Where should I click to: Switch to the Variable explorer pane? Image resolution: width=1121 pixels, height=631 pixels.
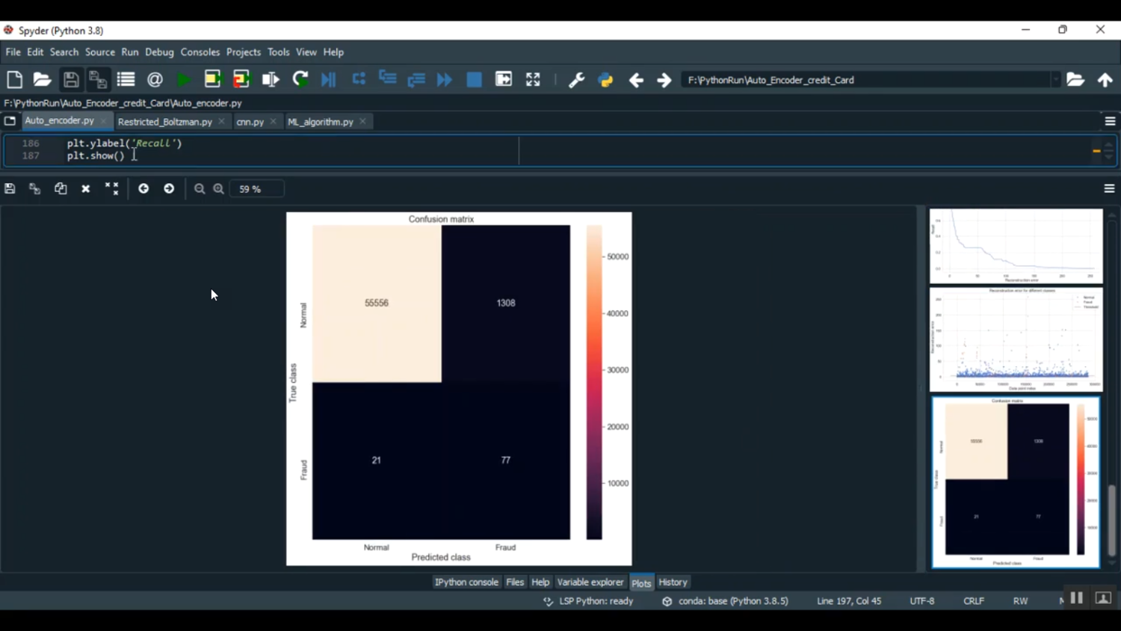pyautogui.click(x=590, y=582)
